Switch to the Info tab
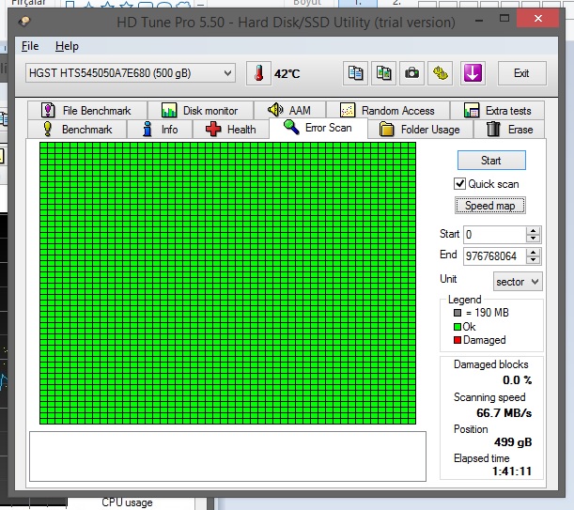This screenshot has width=574, height=510. click(x=160, y=130)
